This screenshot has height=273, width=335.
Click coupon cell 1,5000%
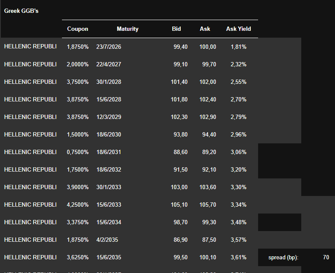click(x=78, y=134)
